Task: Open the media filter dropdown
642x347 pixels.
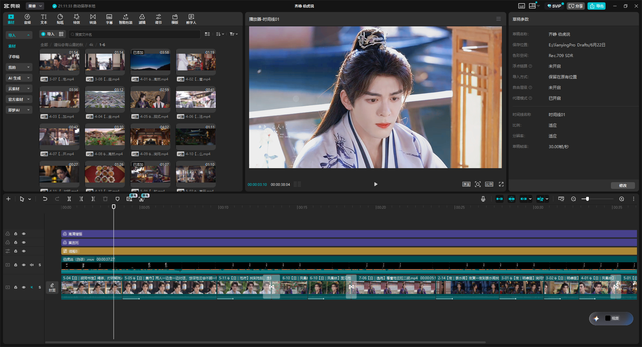Action: pyautogui.click(x=234, y=34)
